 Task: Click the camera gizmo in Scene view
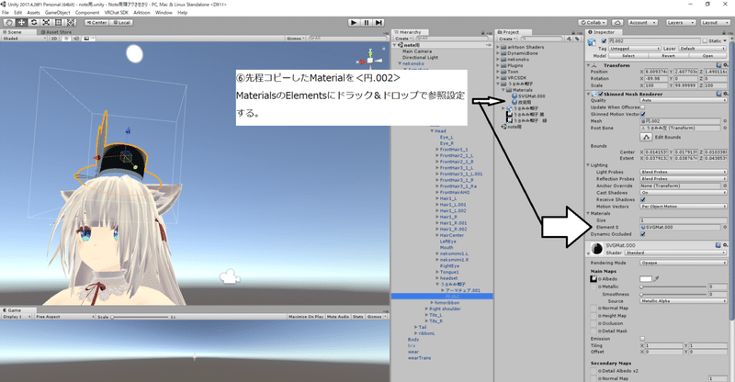tap(230, 276)
